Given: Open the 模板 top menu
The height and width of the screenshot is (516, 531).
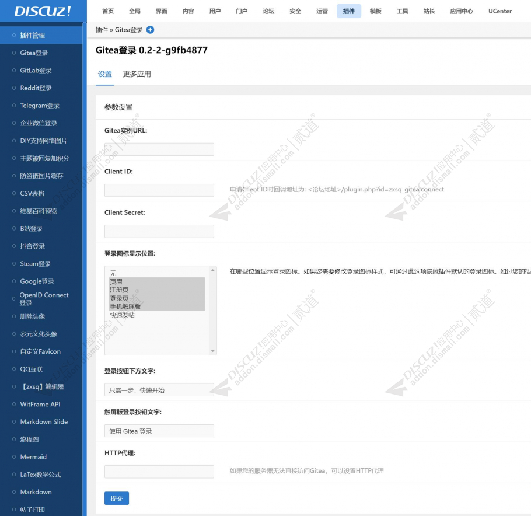Looking at the screenshot, I should point(376,11).
